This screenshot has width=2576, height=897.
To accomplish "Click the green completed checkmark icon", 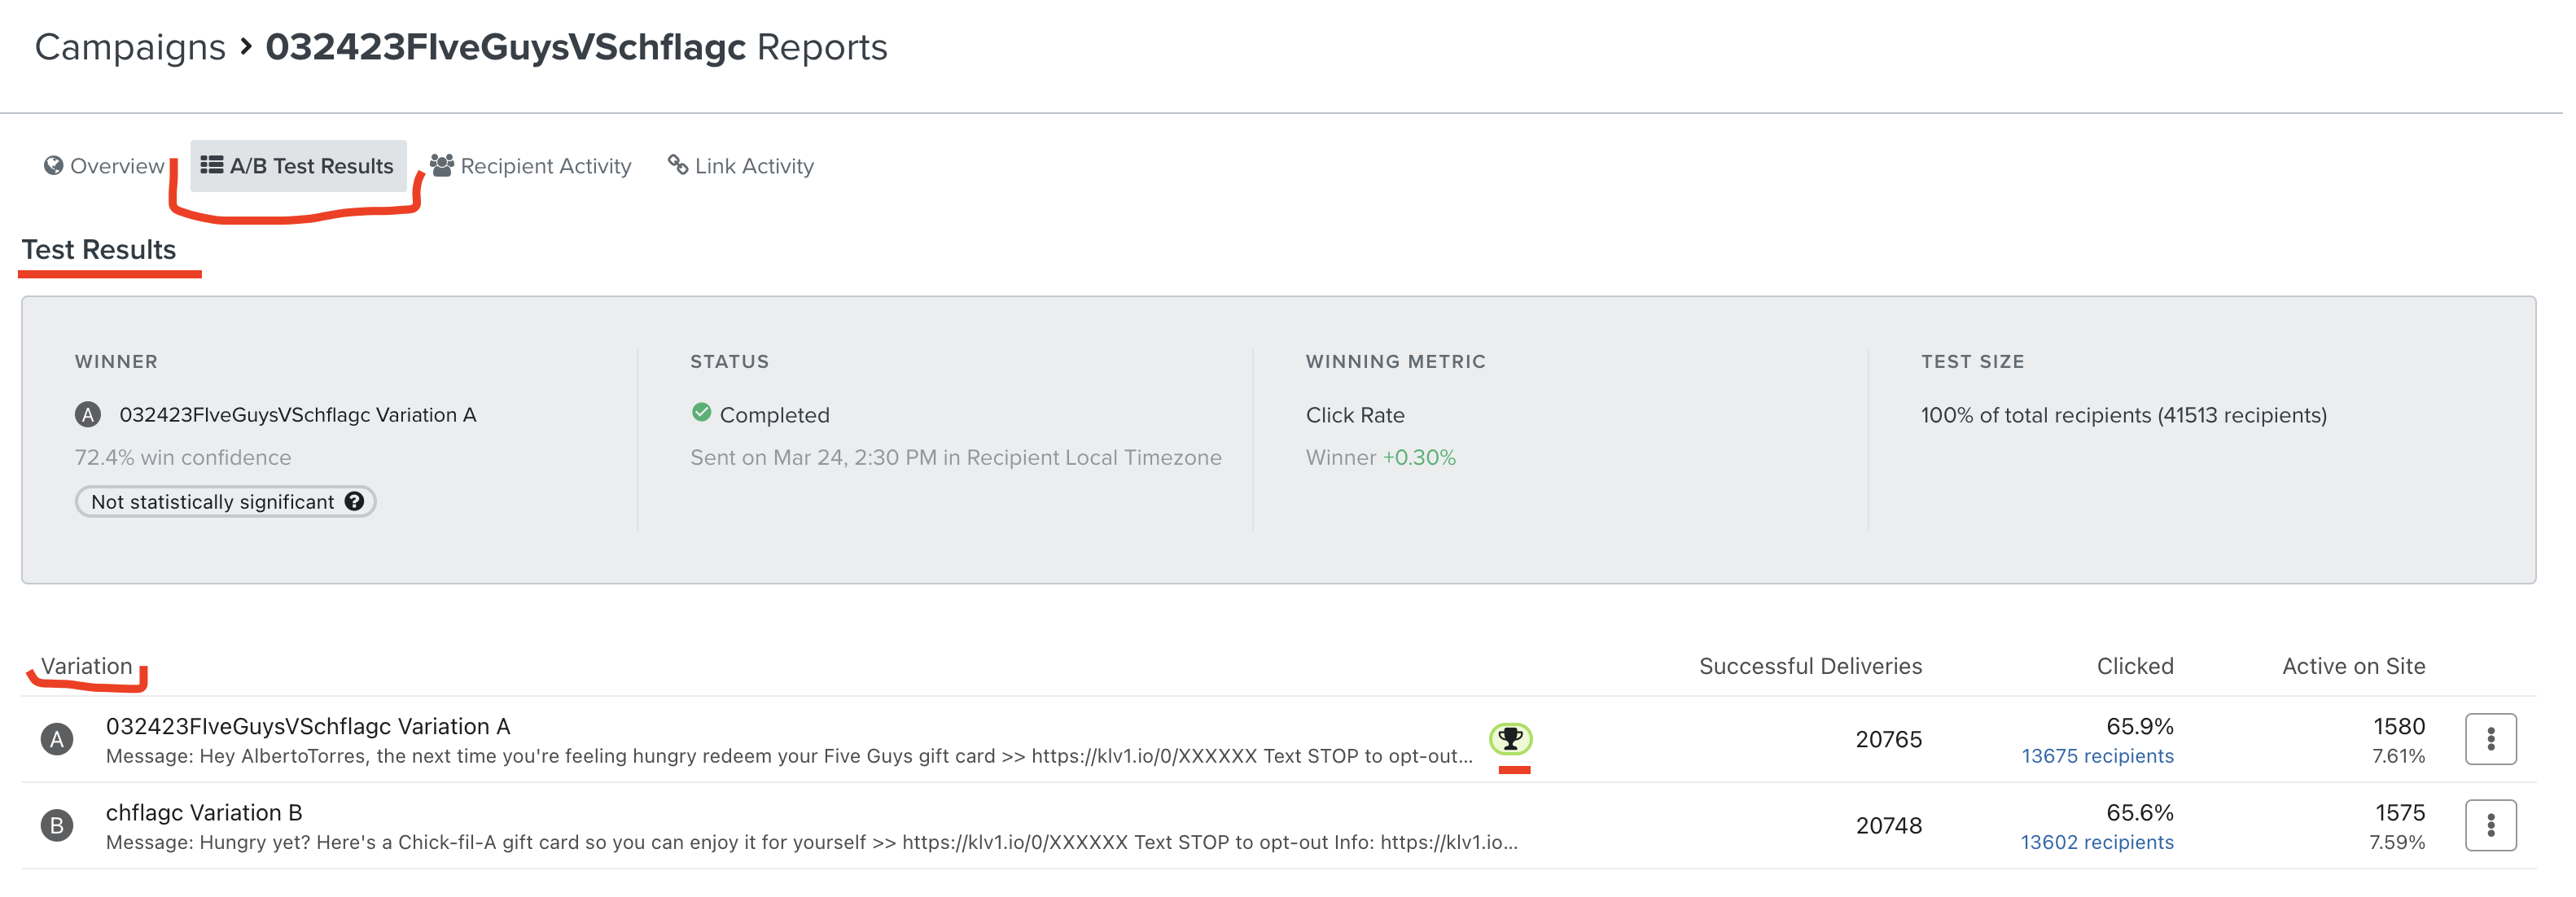I will tap(701, 413).
